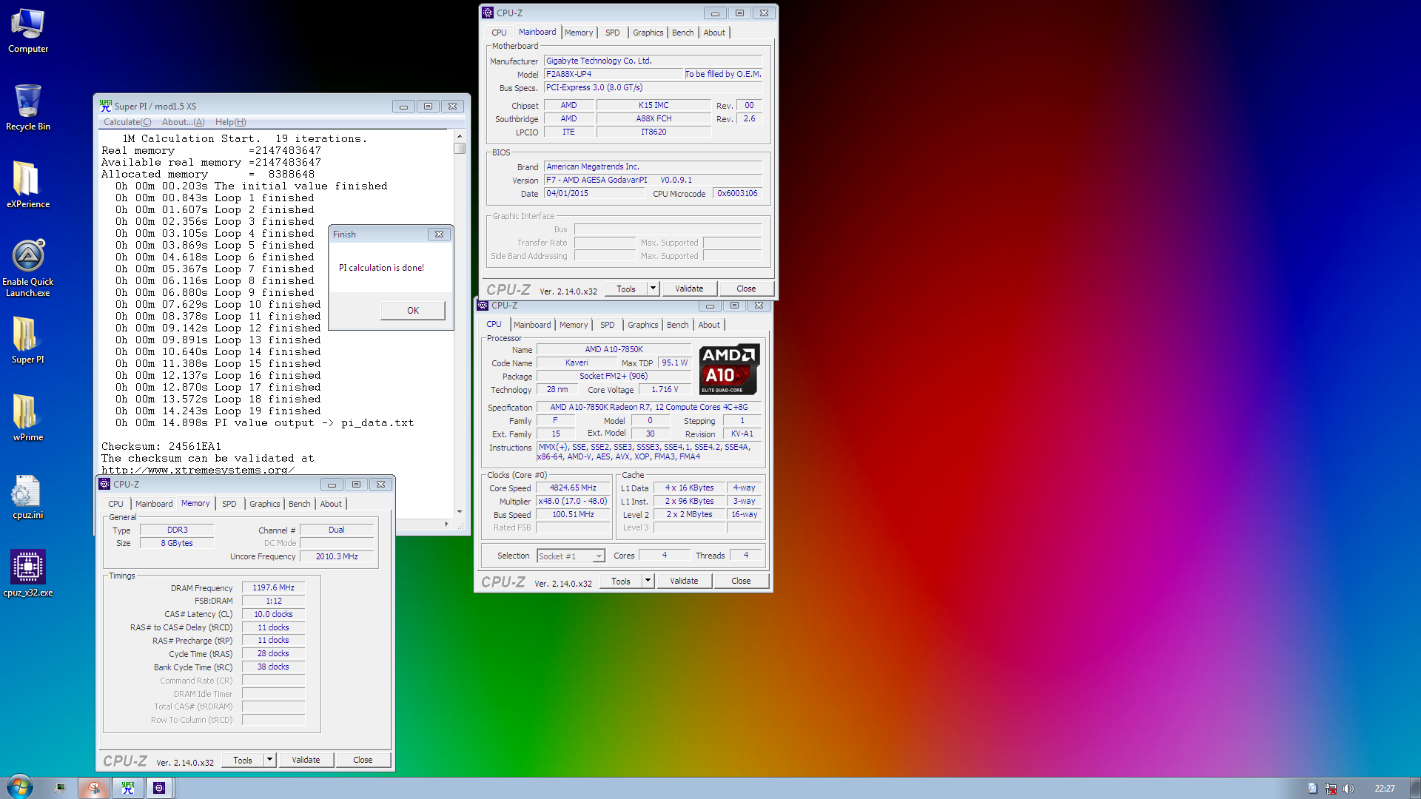The width and height of the screenshot is (1421, 799).
Task: Open Tools dropdown arrow in CPU tab window
Action: click(x=648, y=581)
